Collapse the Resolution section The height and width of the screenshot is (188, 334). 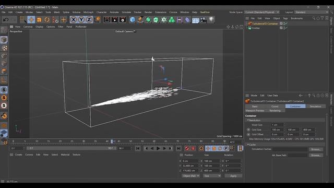[x=248, y=121]
